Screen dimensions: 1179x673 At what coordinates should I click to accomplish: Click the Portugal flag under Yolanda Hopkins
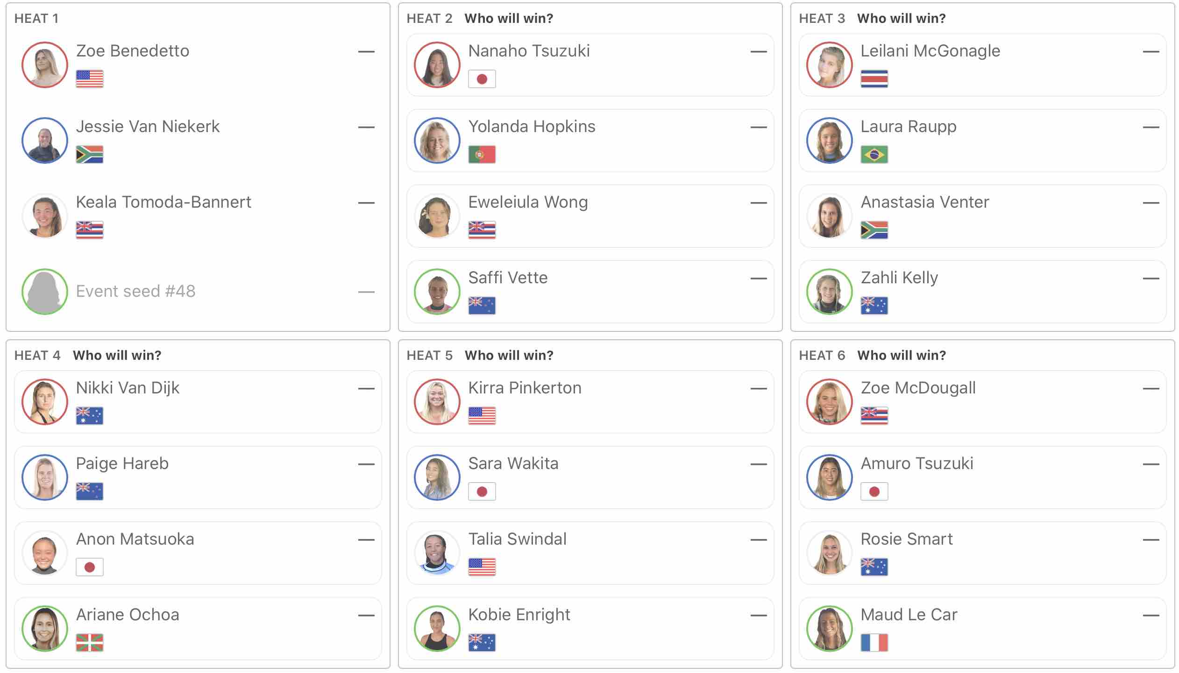point(482,154)
